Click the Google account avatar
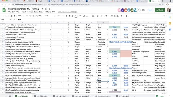 point(169,10)
